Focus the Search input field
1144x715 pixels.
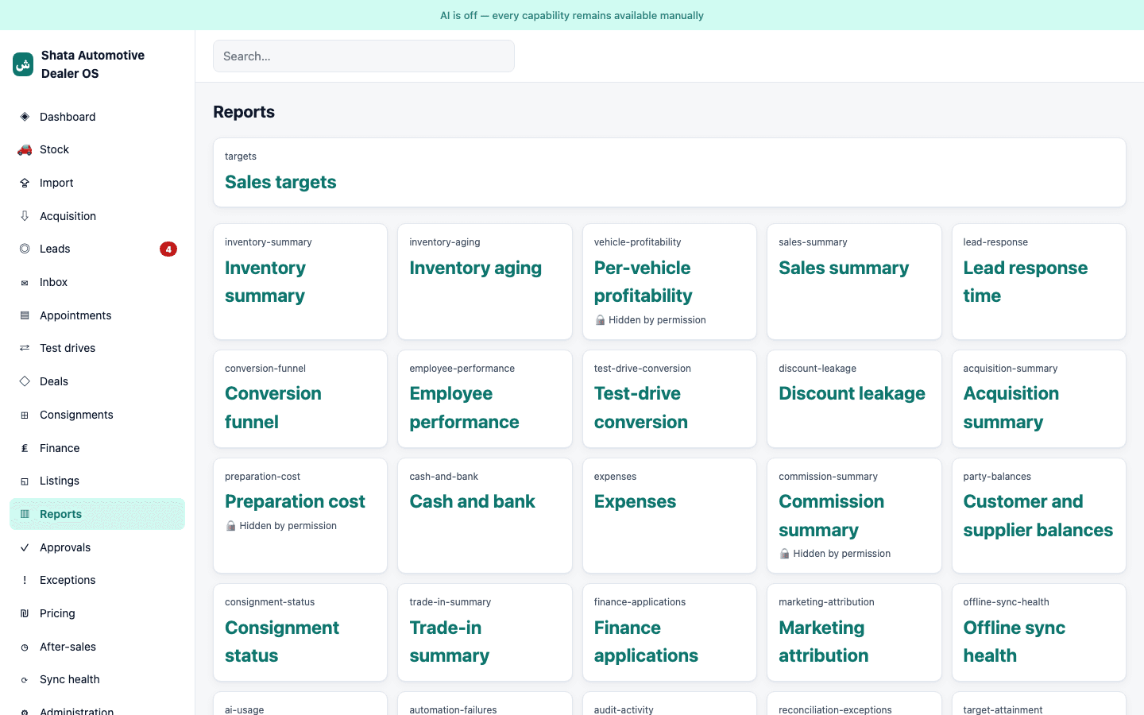(364, 56)
